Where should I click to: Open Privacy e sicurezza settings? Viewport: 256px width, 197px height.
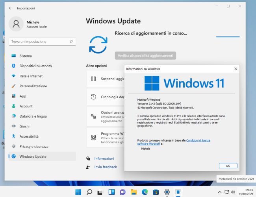click(42, 147)
